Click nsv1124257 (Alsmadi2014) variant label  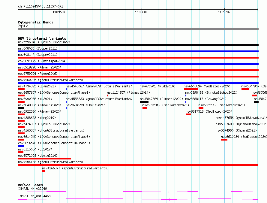(x=128, y=92)
